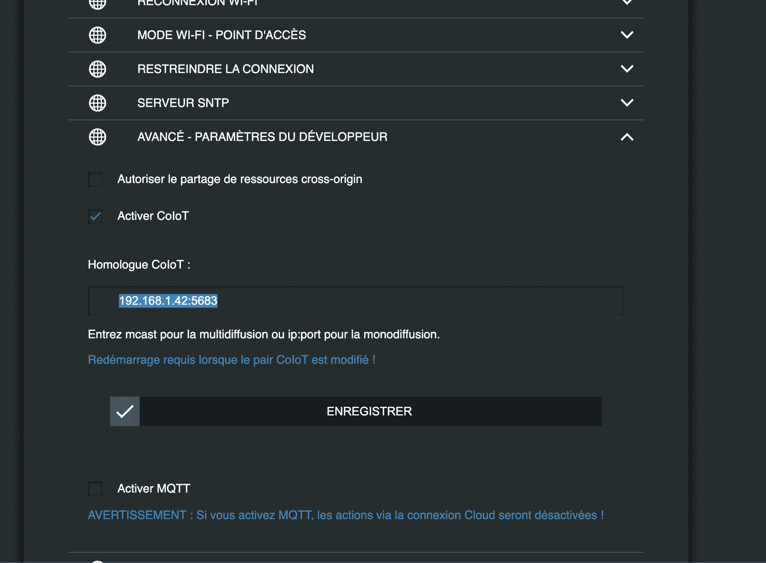766x563 pixels.
Task: Open the Restreindre la connexion section title
Action: coord(226,69)
